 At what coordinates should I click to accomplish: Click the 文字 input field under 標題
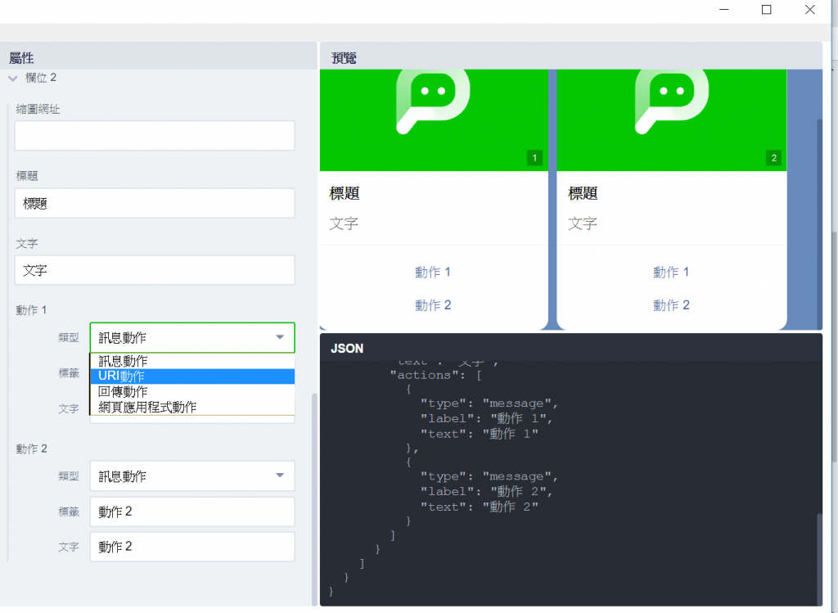point(155,270)
